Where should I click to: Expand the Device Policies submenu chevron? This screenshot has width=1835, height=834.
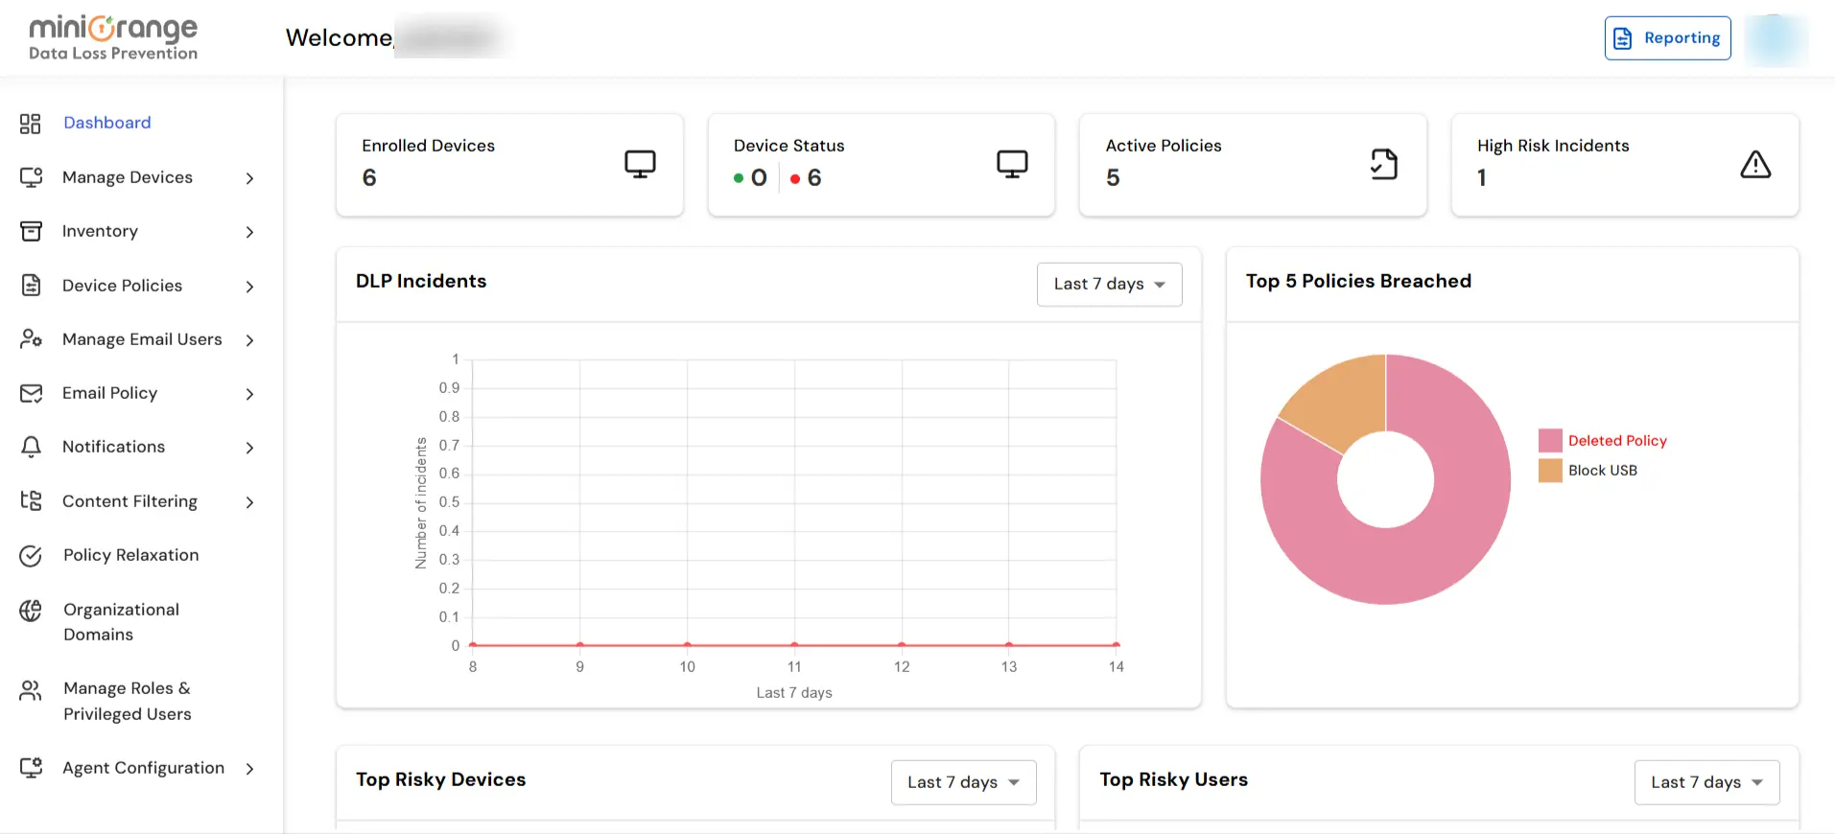(249, 287)
